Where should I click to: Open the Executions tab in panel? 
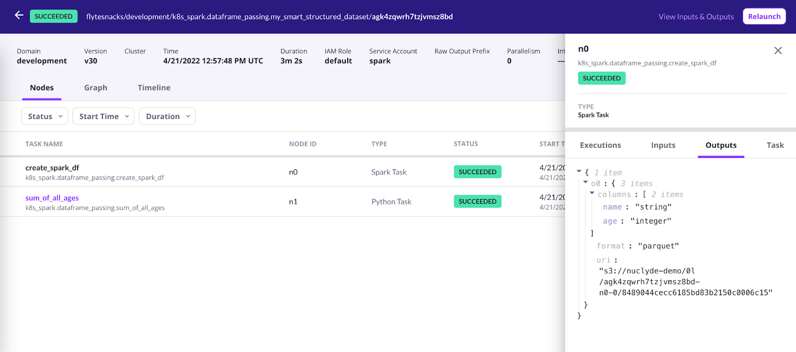[x=600, y=145]
